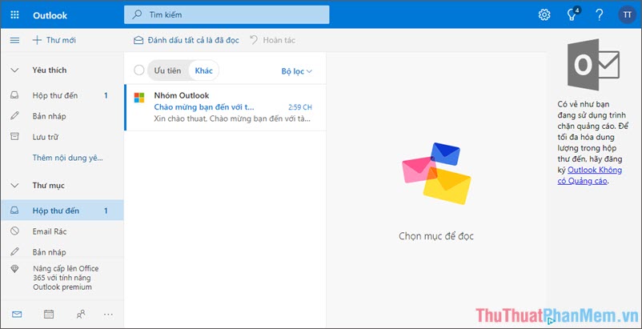
Task: Toggle the hamburger navigation pane icon
Action: pos(14,40)
